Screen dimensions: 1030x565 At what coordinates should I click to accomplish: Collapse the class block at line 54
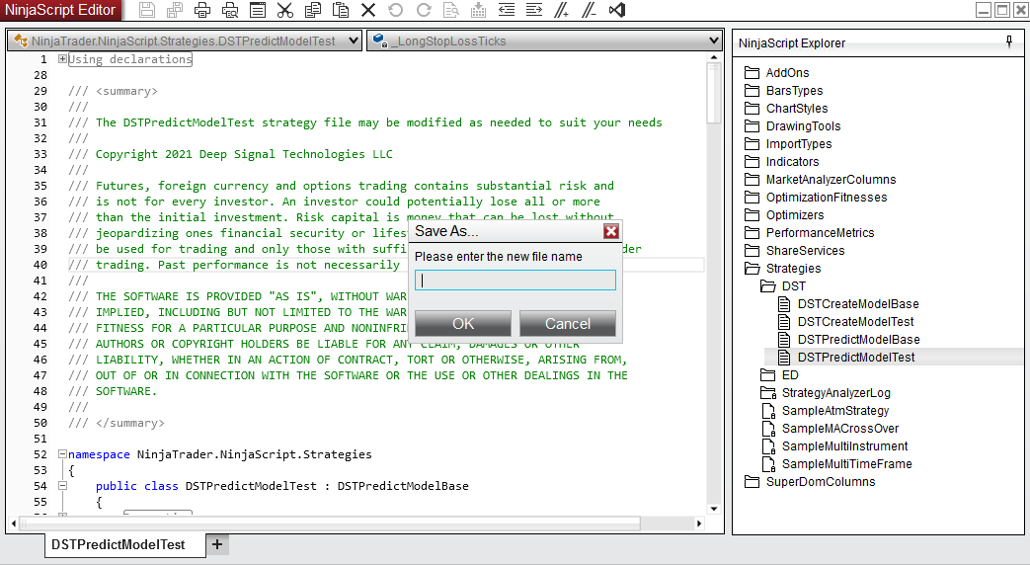(62, 486)
